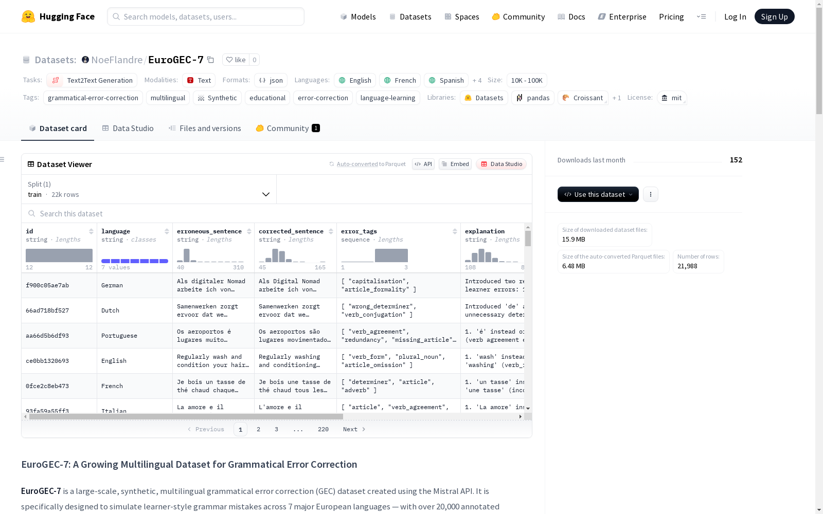
Task: Open the Enterprise menu item
Action: pos(622,16)
